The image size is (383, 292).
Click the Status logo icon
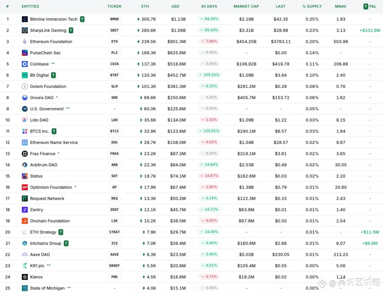coord(25,176)
